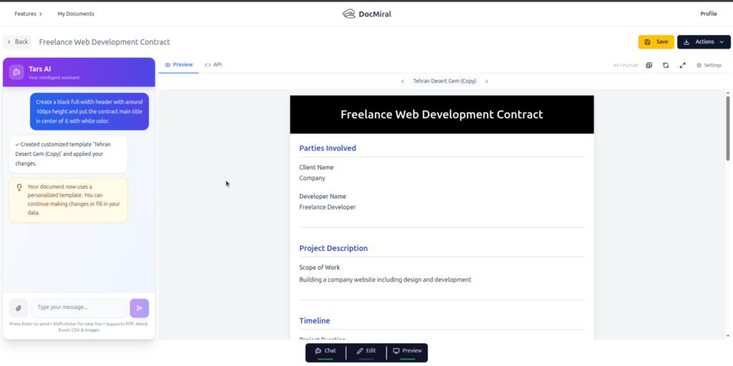Open the template gallery images icon
Screen dimensions: 733x366
(x=649, y=65)
